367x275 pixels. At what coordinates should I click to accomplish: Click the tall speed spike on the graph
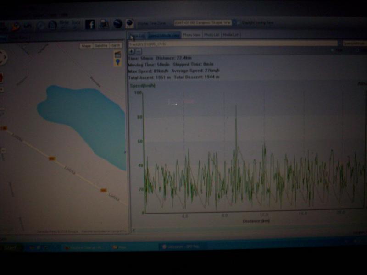236,119
